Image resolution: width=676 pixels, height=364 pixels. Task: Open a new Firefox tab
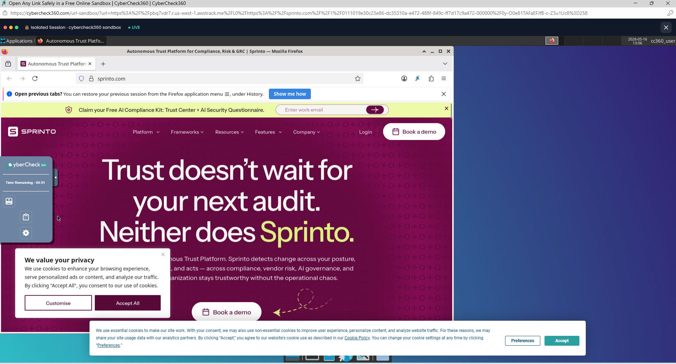point(103,64)
